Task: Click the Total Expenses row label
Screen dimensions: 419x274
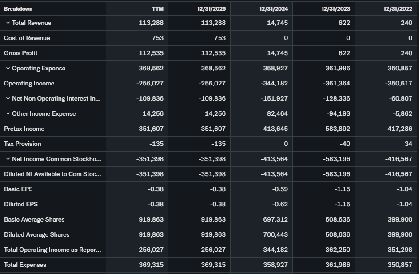Action: click(25, 265)
